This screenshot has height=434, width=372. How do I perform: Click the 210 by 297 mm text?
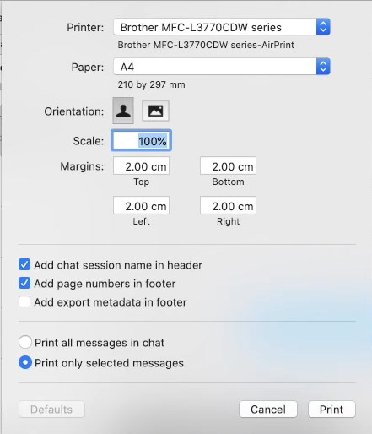tap(151, 84)
